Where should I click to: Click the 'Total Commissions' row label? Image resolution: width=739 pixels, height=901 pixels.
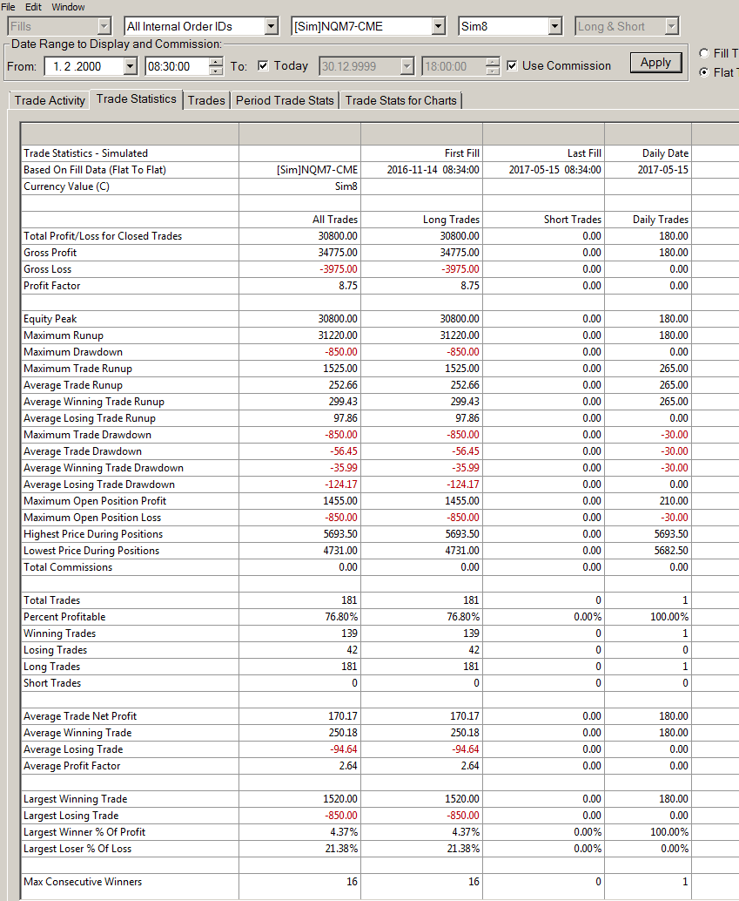click(68, 568)
